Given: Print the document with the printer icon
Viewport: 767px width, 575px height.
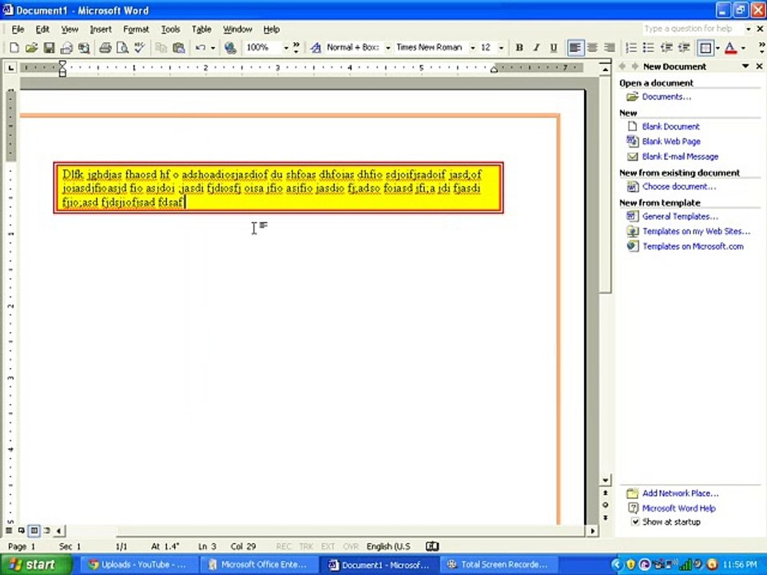Looking at the screenshot, I should pos(105,47).
